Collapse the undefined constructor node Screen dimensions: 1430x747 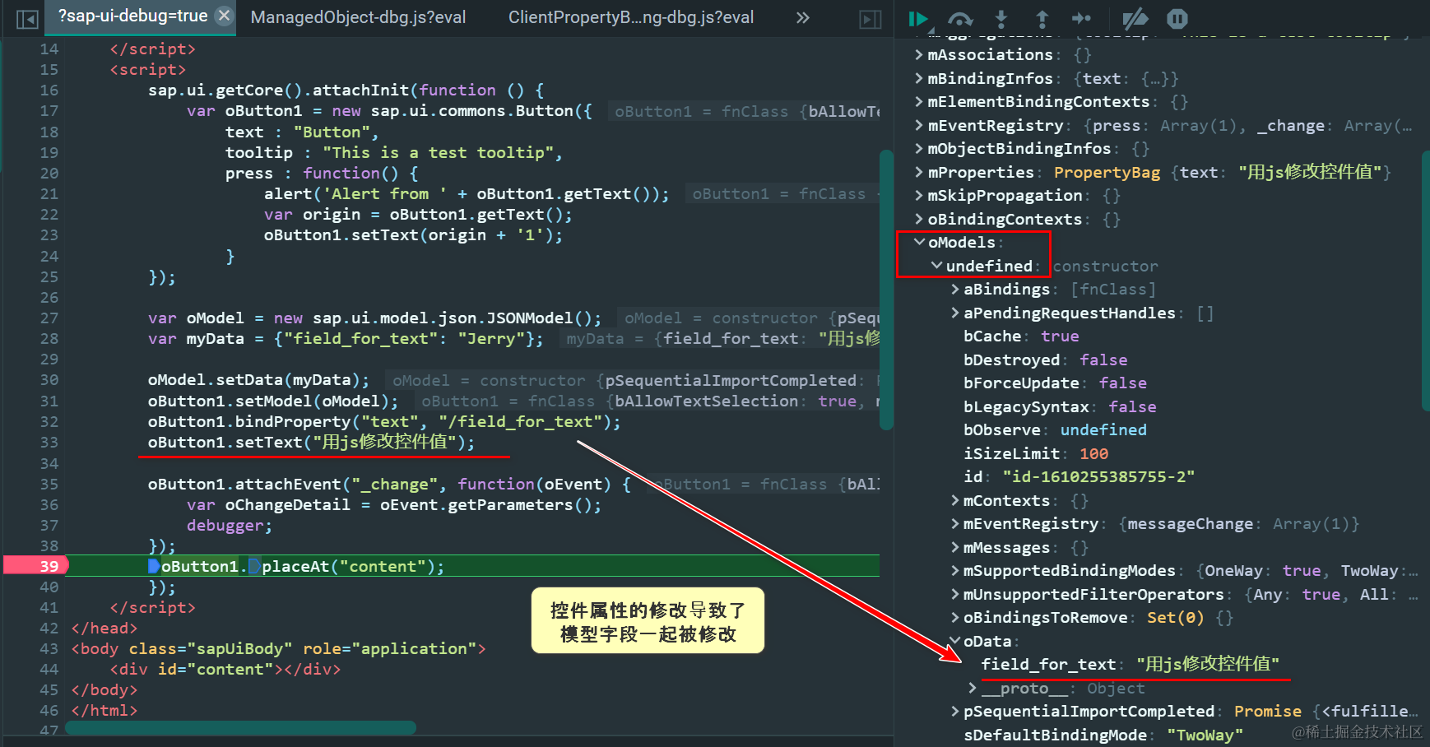pyautogui.click(x=936, y=267)
